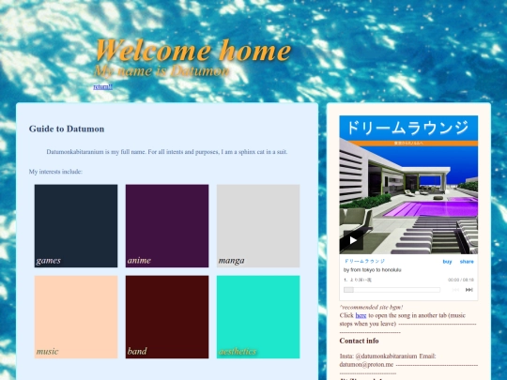
Task: Play the album with the play button
Action: [x=352, y=241]
